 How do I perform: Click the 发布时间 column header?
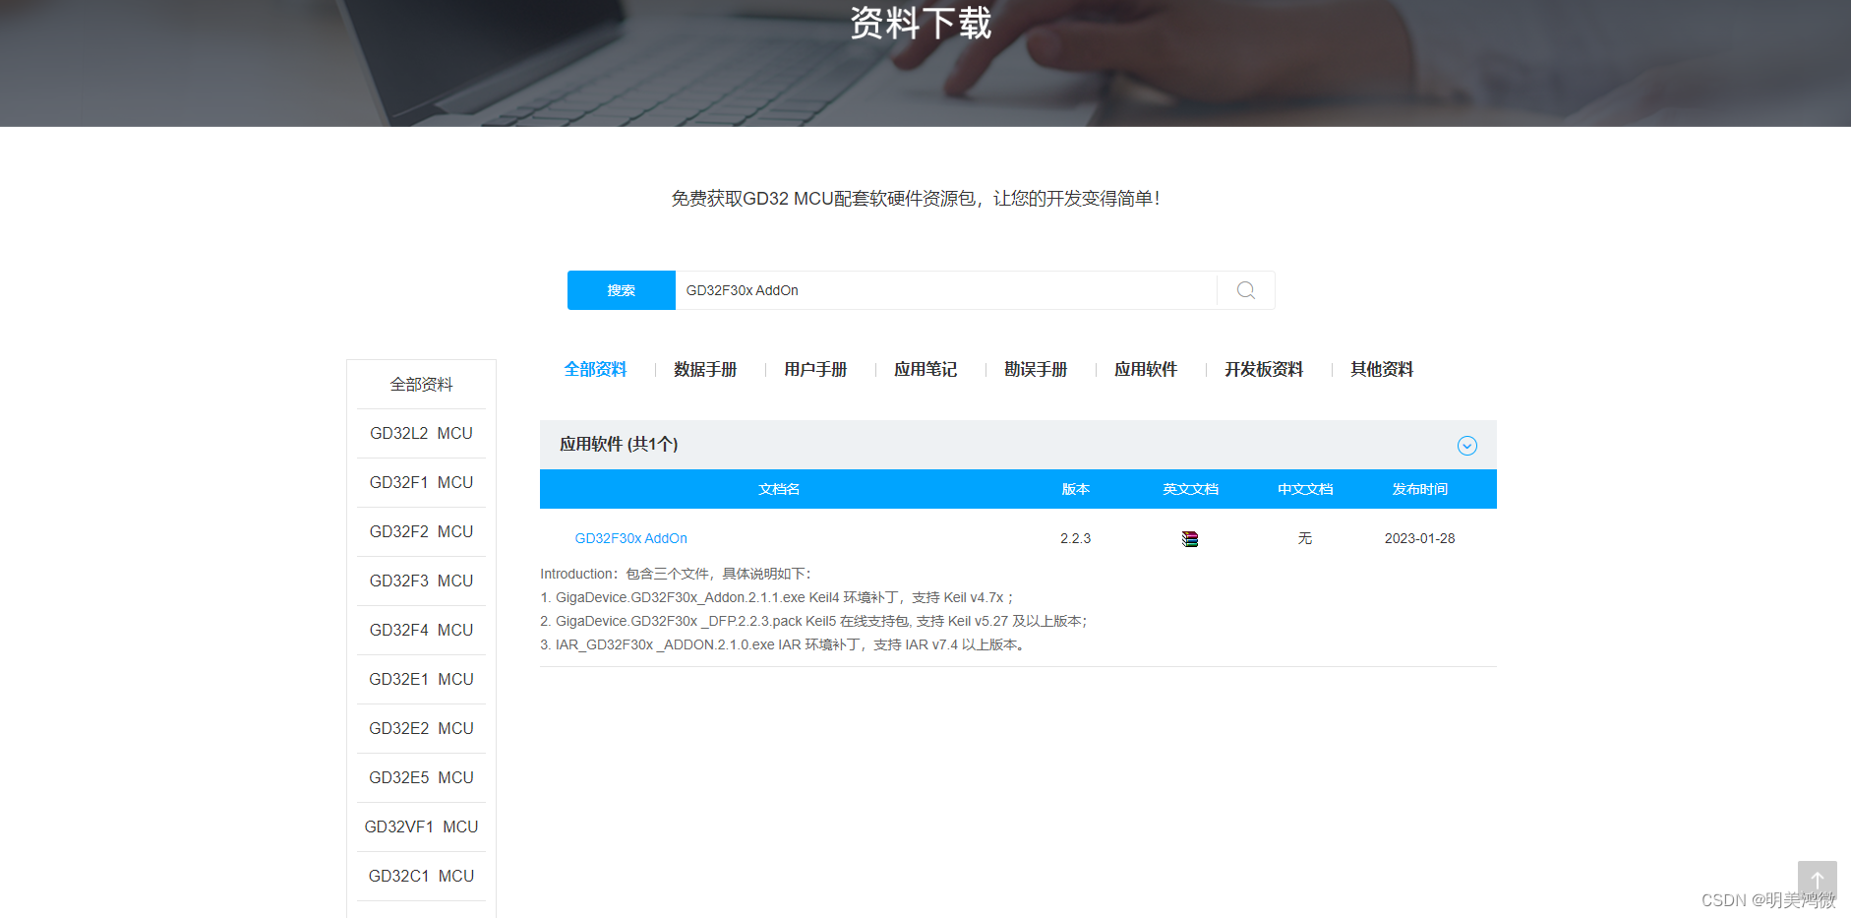pyautogui.click(x=1419, y=489)
